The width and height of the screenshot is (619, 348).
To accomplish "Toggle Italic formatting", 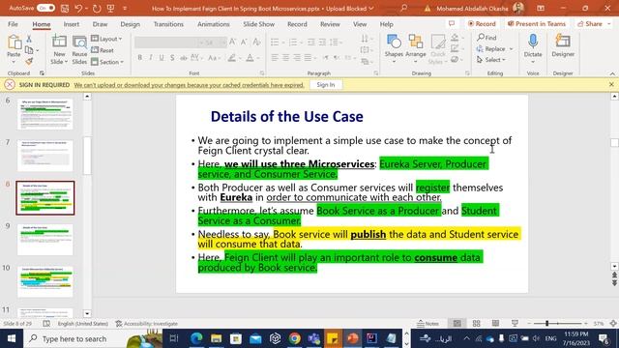I will pos(151,58).
